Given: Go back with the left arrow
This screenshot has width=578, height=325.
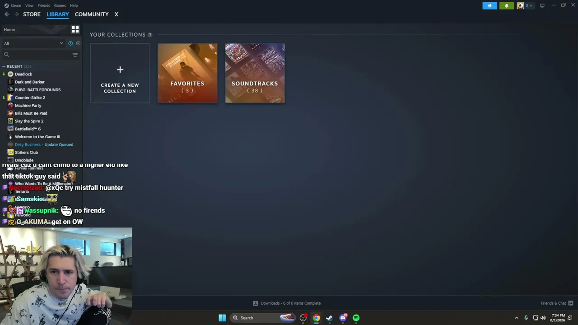Looking at the screenshot, I should tap(7, 14).
